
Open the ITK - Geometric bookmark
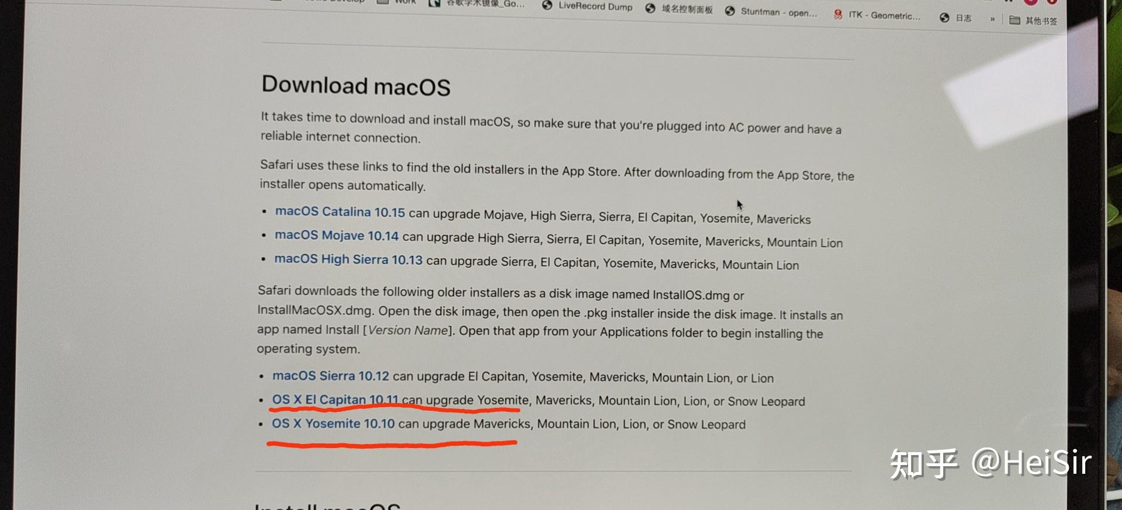877,15
